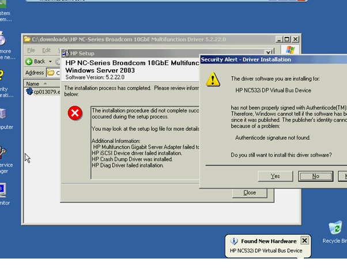This screenshot has height=277, width=347.
Task: Click 'HP Diag Driver failed installation.' text
Action: pyautogui.click(x=128, y=165)
